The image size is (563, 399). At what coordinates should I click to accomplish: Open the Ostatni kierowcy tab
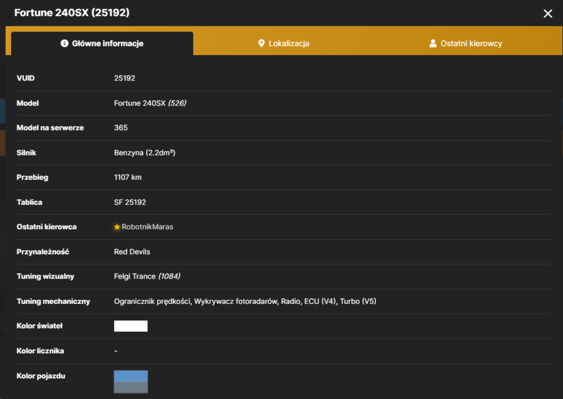pos(466,43)
